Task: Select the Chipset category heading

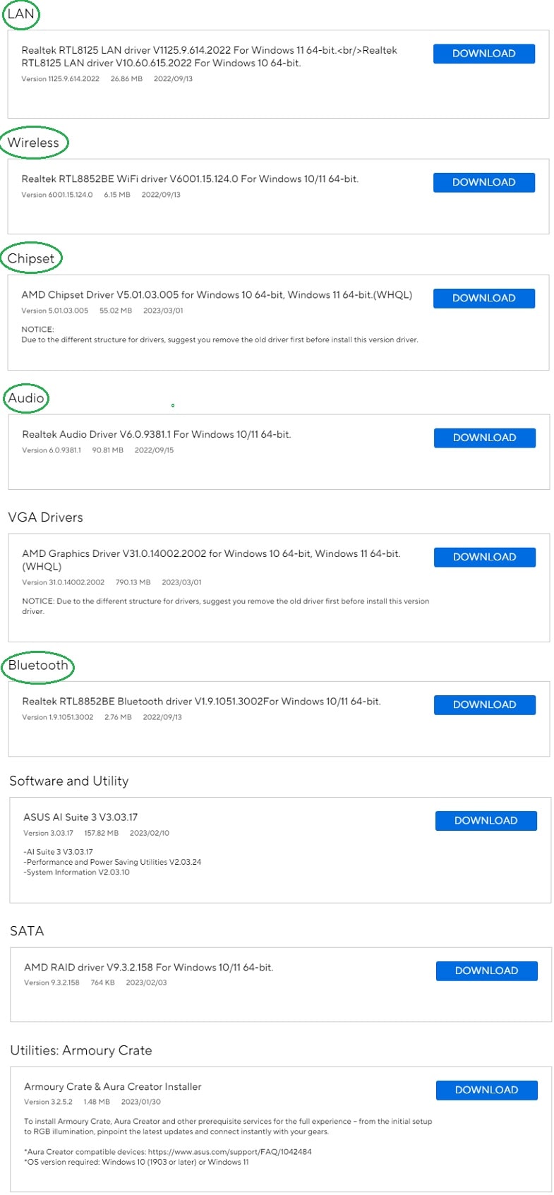Action: pos(31,258)
